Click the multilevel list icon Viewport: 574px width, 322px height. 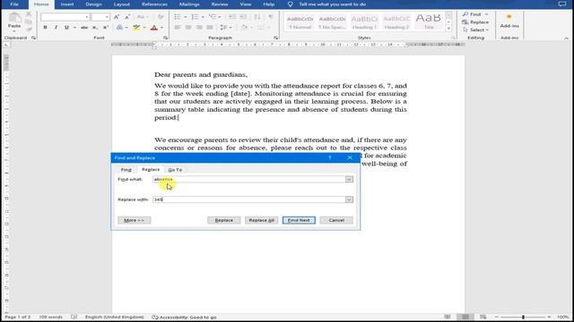coord(212,17)
